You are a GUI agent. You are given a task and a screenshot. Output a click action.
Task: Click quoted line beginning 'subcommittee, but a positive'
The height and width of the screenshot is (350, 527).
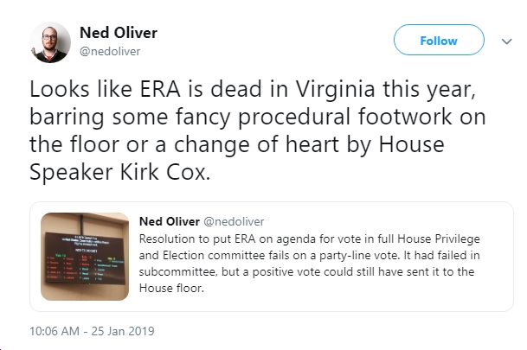[306, 272]
